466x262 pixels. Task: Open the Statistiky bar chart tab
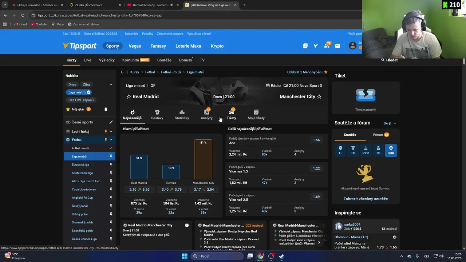click(x=182, y=114)
